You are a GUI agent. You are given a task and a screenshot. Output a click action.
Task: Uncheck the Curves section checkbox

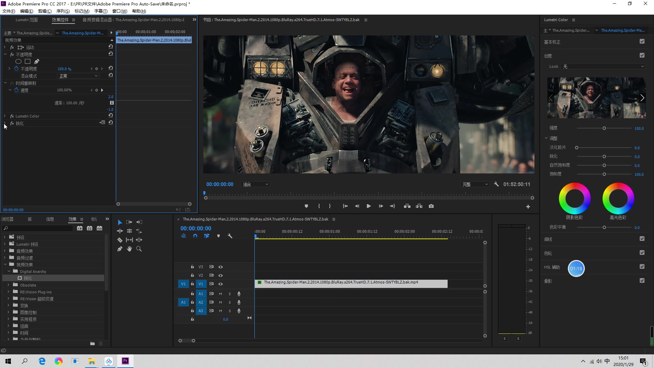coord(642,239)
